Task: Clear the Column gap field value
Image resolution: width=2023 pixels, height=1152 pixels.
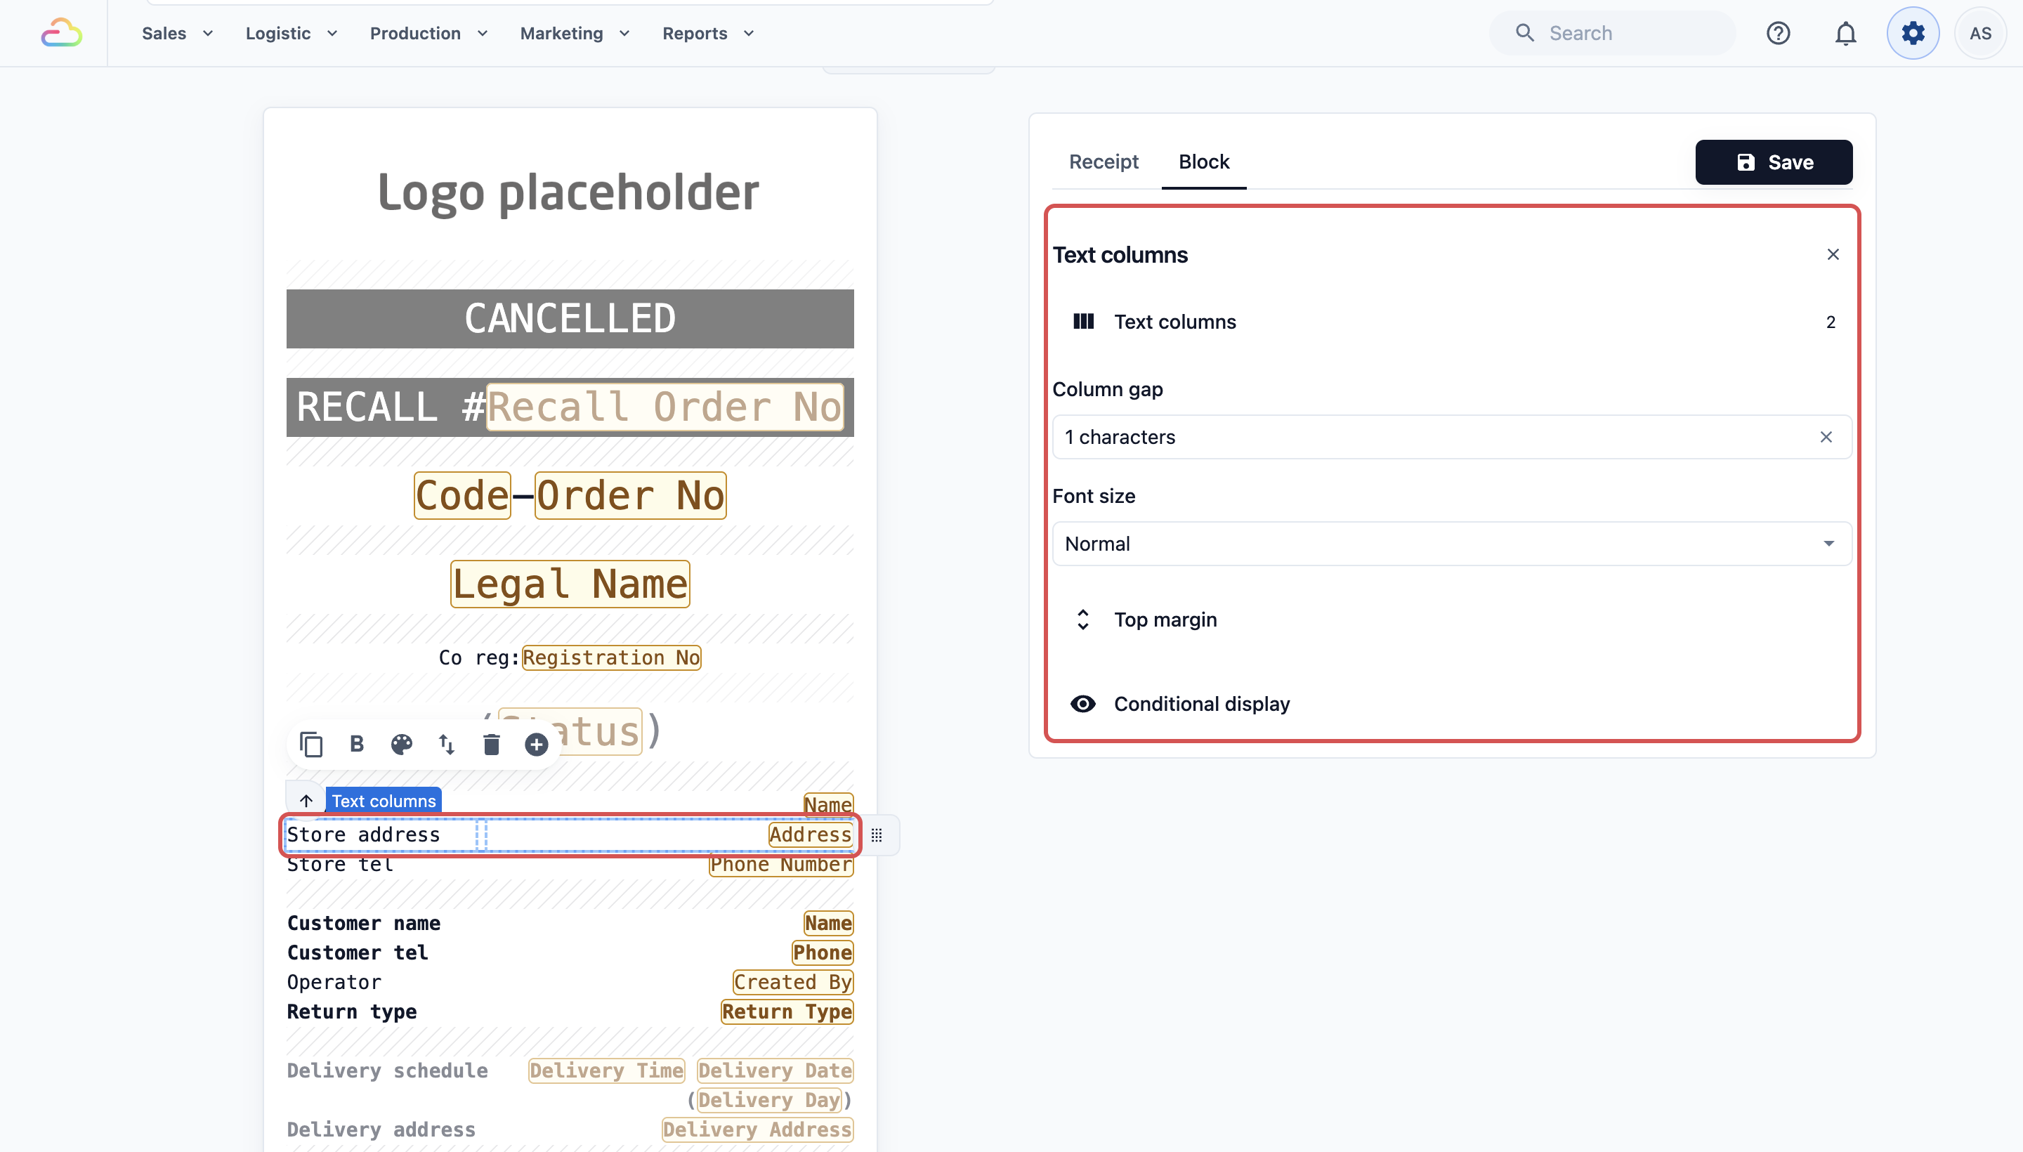Action: pos(1825,437)
